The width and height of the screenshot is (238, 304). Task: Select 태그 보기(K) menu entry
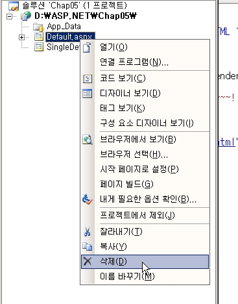tap(145, 108)
